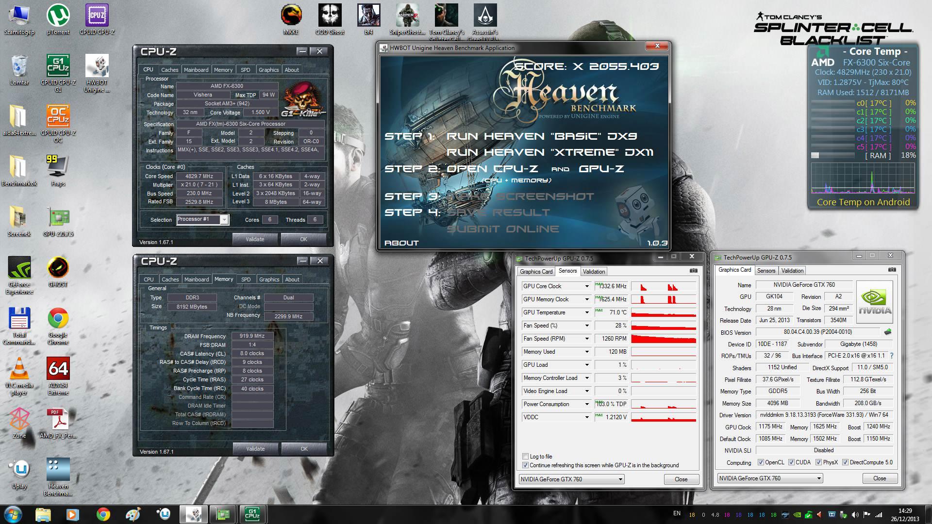Viewport: 932px width, 524px height.
Task: Toggle the CUDA computing checkbox
Action: click(x=791, y=462)
